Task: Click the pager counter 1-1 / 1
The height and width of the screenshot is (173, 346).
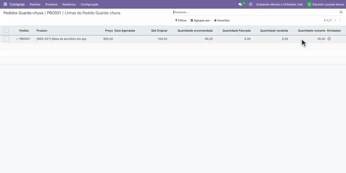Action: point(328,21)
